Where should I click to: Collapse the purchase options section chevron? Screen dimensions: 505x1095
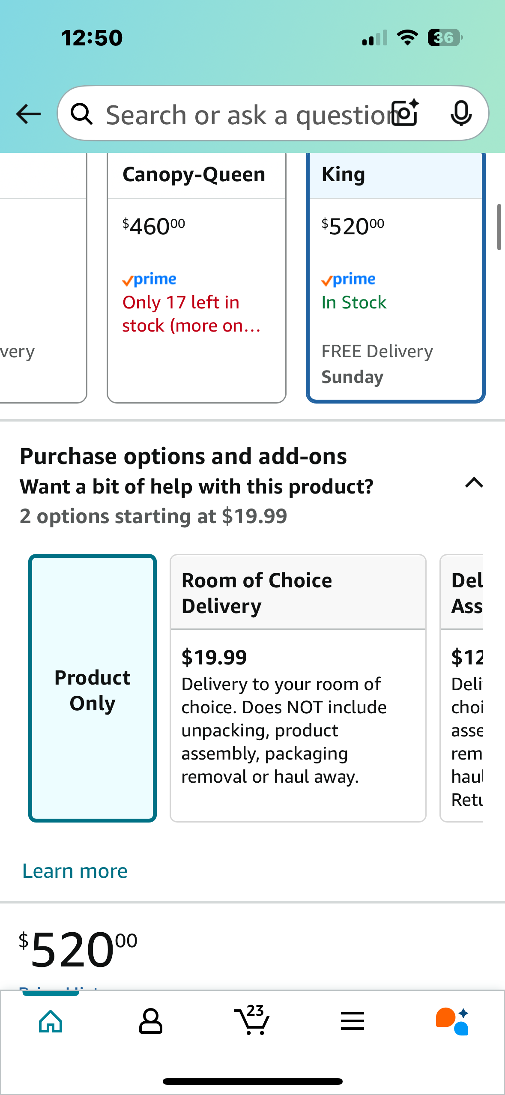[x=474, y=483]
